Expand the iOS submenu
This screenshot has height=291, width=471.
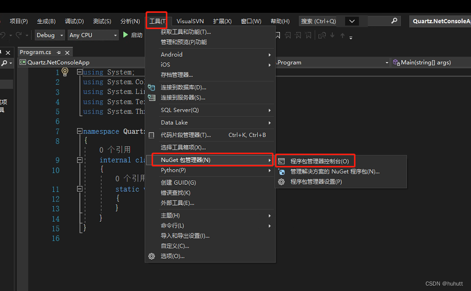click(270, 65)
